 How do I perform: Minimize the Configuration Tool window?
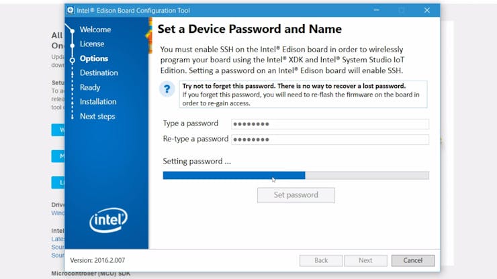[376, 10]
